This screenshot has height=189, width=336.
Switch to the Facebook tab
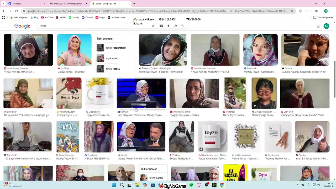26,4
